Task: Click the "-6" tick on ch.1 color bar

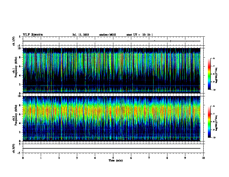Action: (213, 58)
